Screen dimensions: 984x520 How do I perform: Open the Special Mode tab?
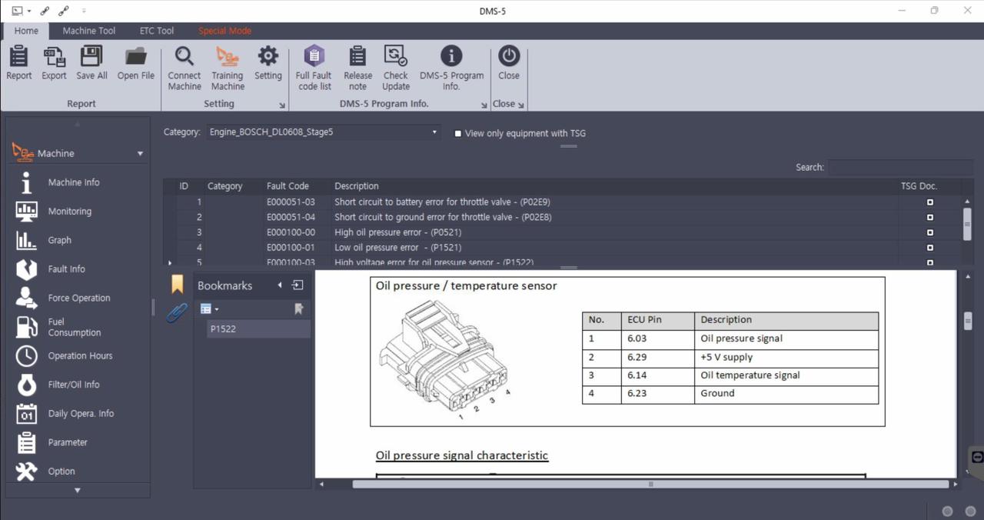click(224, 31)
